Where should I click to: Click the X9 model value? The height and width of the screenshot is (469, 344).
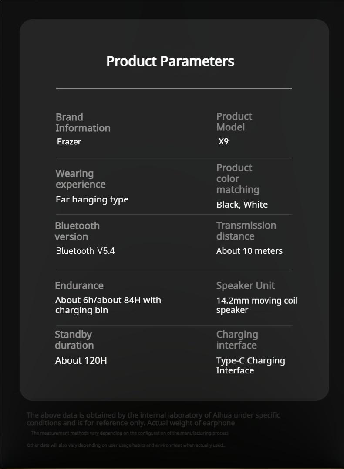[223, 141]
